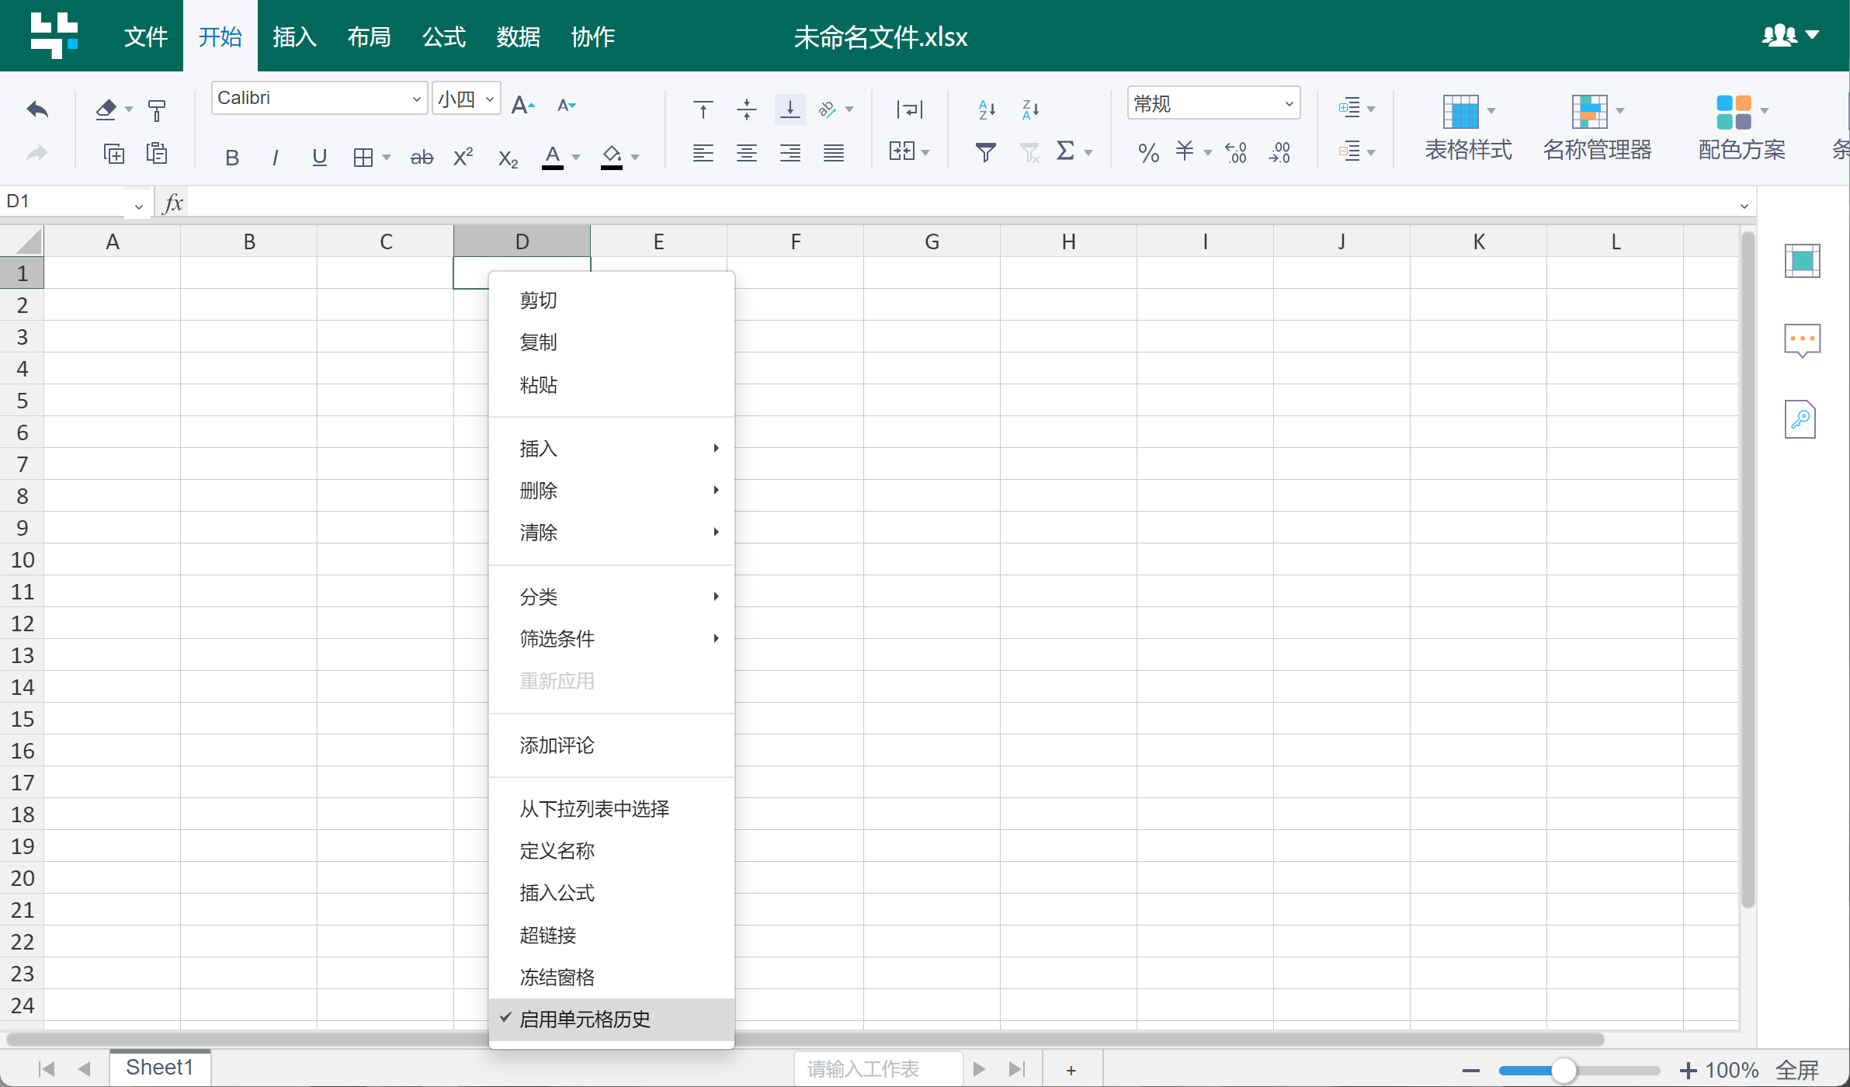
Task: Toggle Underline formatting
Action: coord(319,158)
